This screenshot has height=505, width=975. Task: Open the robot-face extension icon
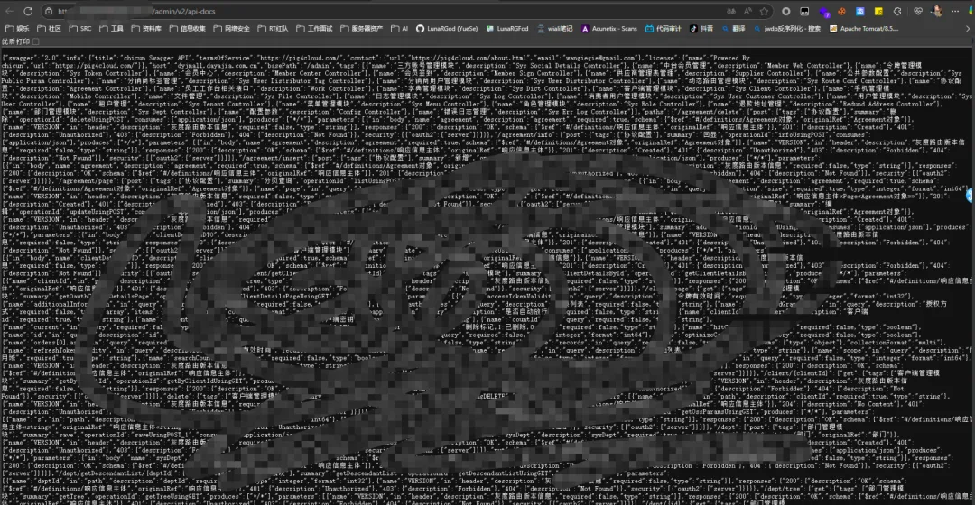coord(804,11)
